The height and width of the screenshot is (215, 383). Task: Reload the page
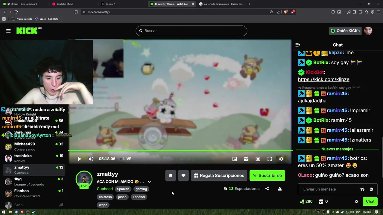point(16,12)
